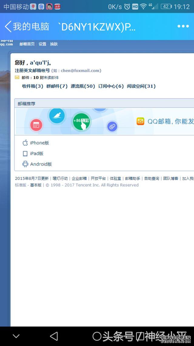Click 体验室 footer link

(115, 178)
